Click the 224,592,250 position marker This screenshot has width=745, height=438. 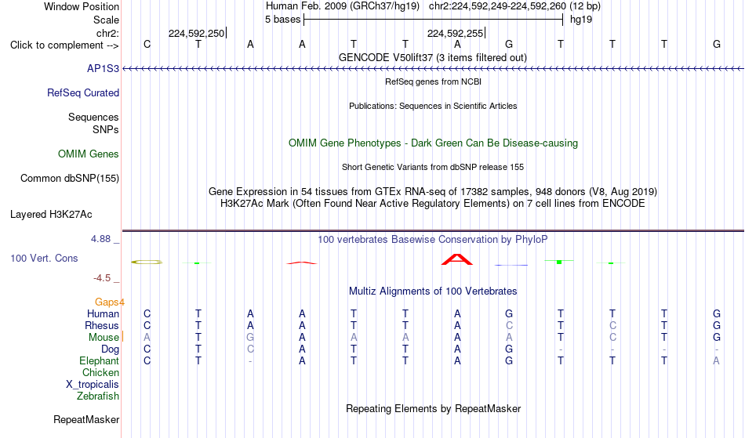tap(196, 33)
